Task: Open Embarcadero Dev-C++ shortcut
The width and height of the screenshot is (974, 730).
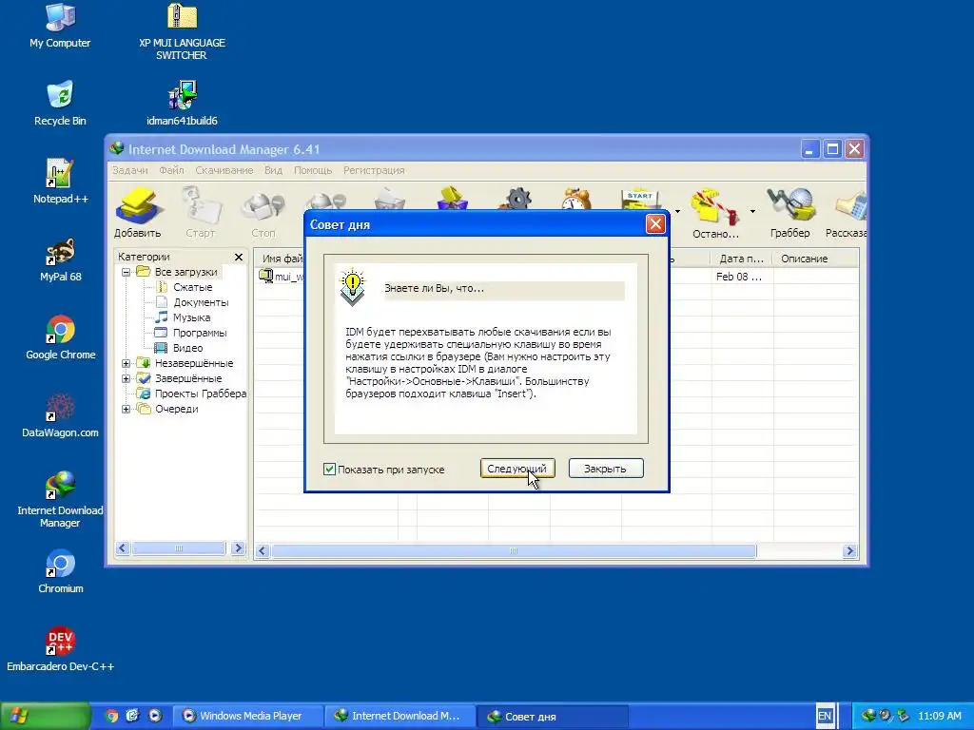Action: tap(60, 649)
